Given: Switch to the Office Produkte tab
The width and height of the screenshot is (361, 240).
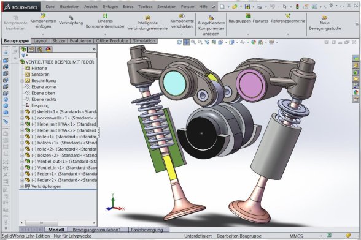Looking at the screenshot, I should [x=112, y=41].
